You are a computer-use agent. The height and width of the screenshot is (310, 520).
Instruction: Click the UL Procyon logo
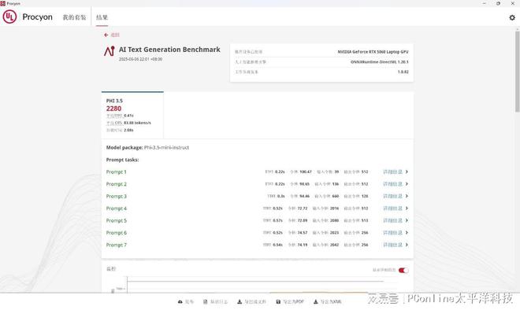(x=9, y=17)
